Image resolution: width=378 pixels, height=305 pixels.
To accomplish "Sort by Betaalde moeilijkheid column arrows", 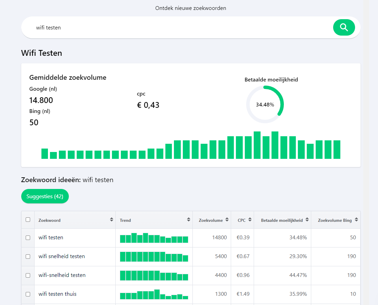I will pos(307,219).
